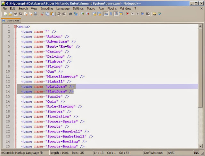Open the Run menu
The width and height of the screenshot is (205, 156).
pos(101,9)
